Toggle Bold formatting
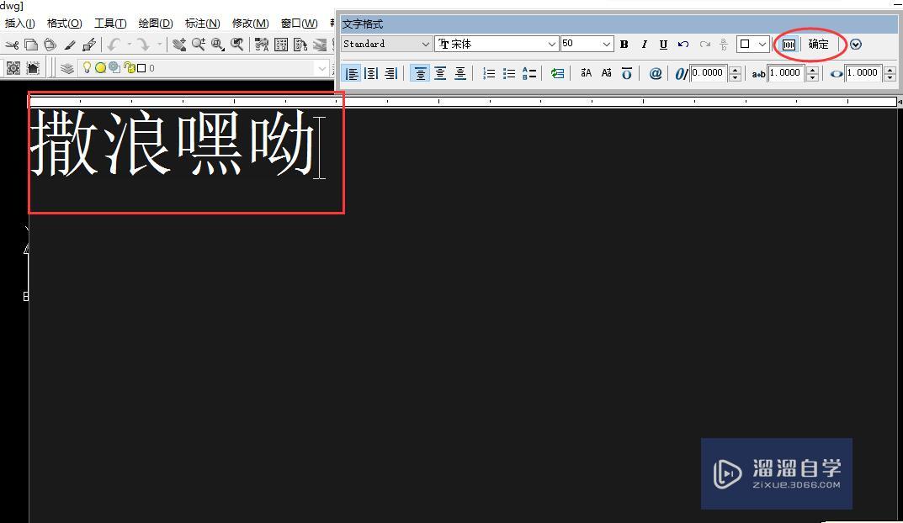 pyautogui.click(x=624, y=45)
